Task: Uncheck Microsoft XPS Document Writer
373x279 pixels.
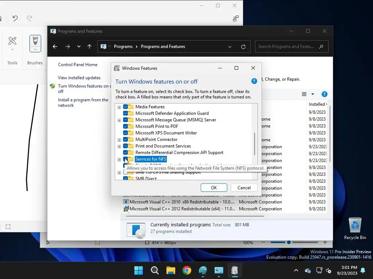Action: coord(125,133)
